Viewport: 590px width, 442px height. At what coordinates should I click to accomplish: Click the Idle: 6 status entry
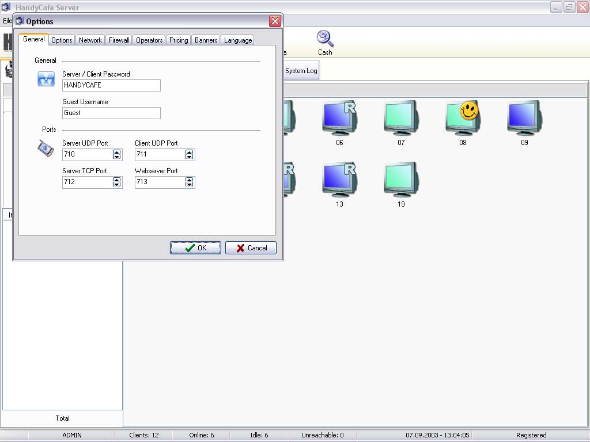click(x=259, y=435)
